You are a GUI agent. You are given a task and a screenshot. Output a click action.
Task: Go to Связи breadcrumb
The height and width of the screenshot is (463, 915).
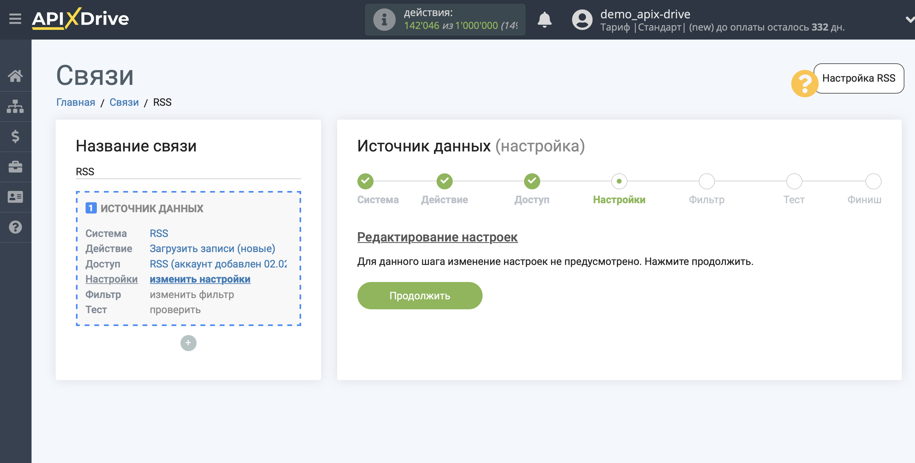pos(124,102)
